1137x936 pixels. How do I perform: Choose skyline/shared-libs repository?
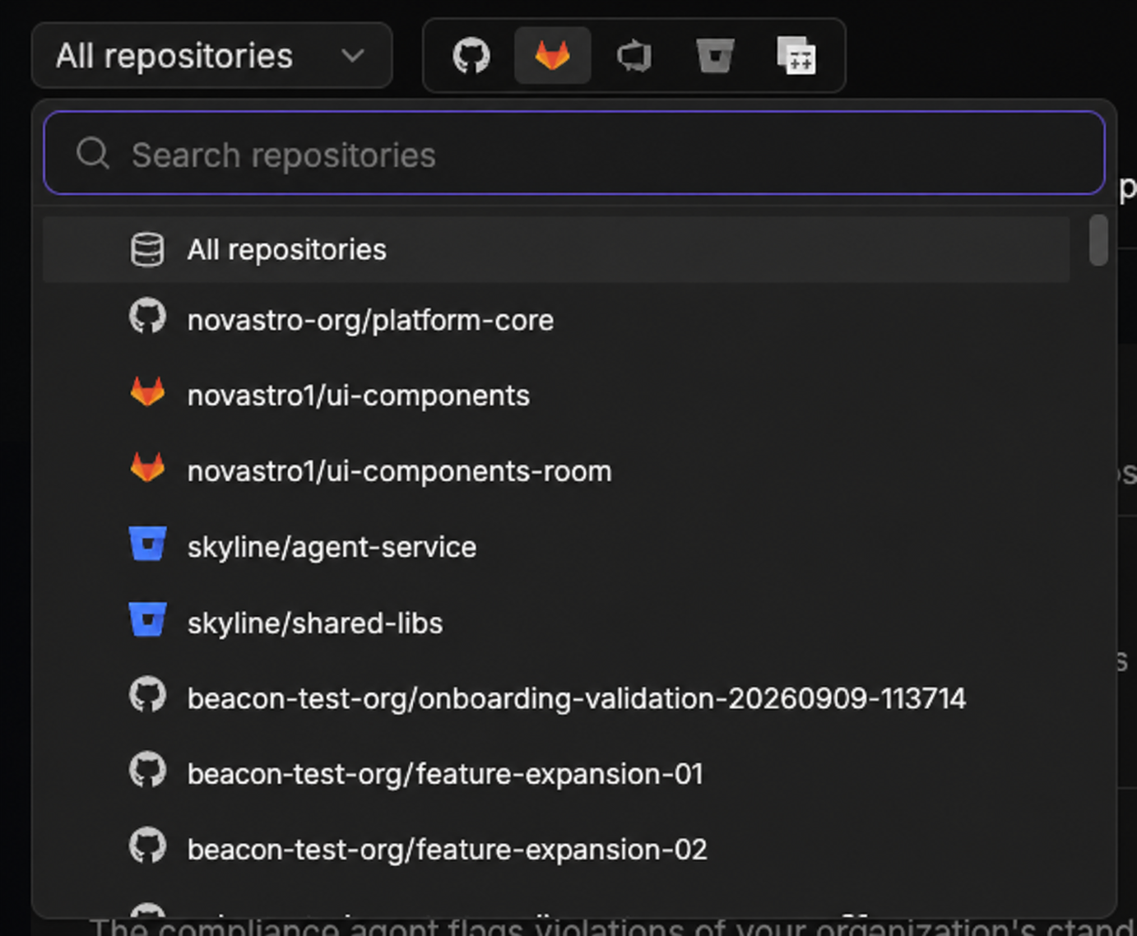tap(556, 623)
